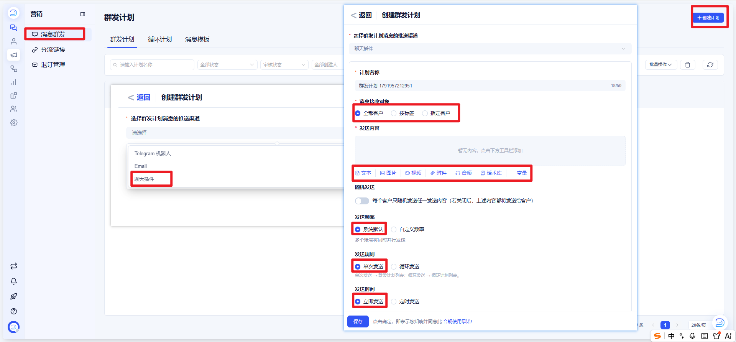Click the blue 保存 button
The width and height of the screenshot is (736, 342).
[358, 322]
